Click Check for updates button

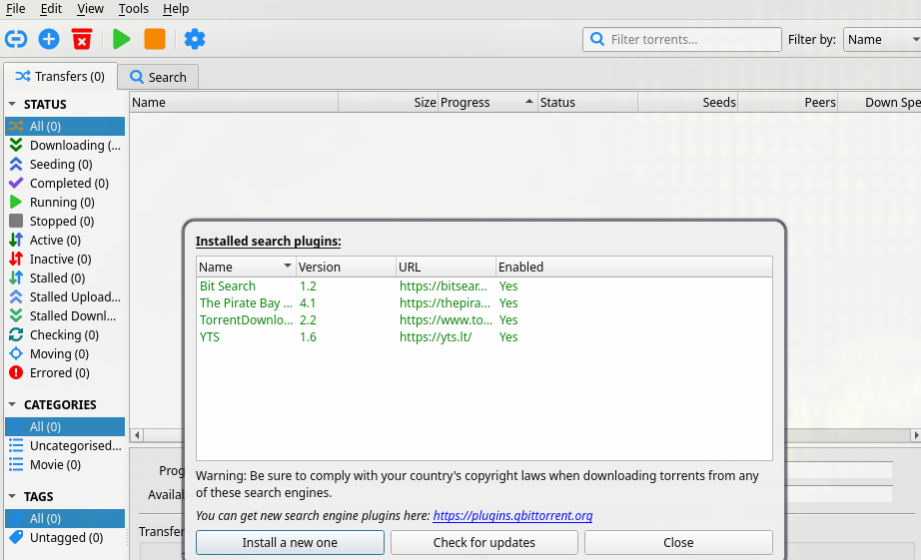coord(483,543)
